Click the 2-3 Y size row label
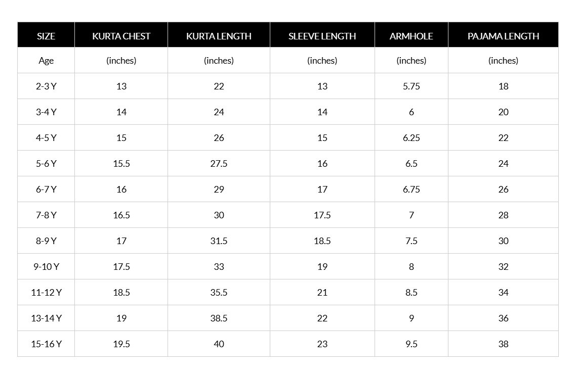This screenshot has height=375, width=576. point(46,86)
